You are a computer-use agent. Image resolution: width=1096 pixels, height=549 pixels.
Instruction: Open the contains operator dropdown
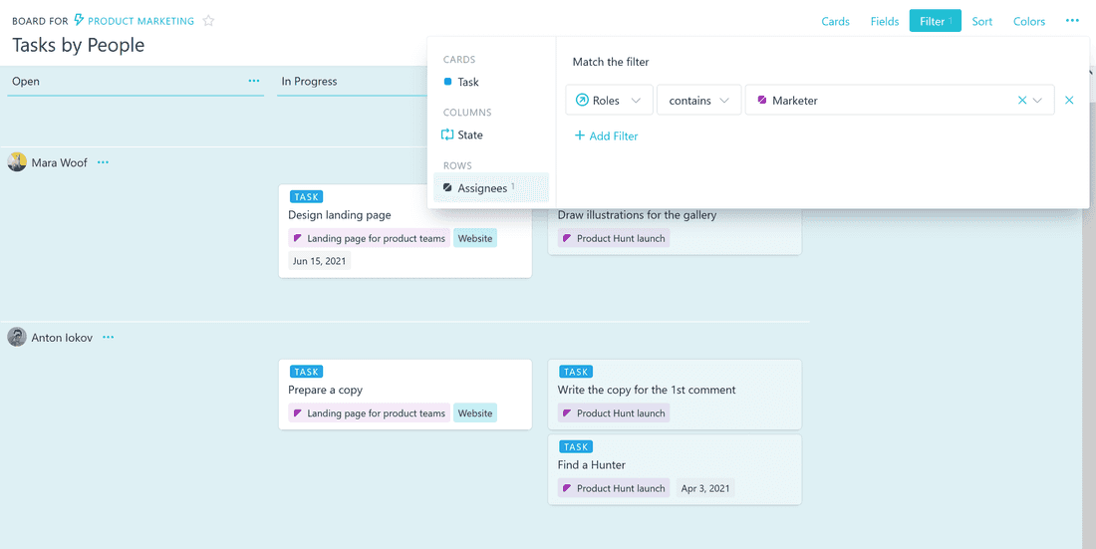699,101
